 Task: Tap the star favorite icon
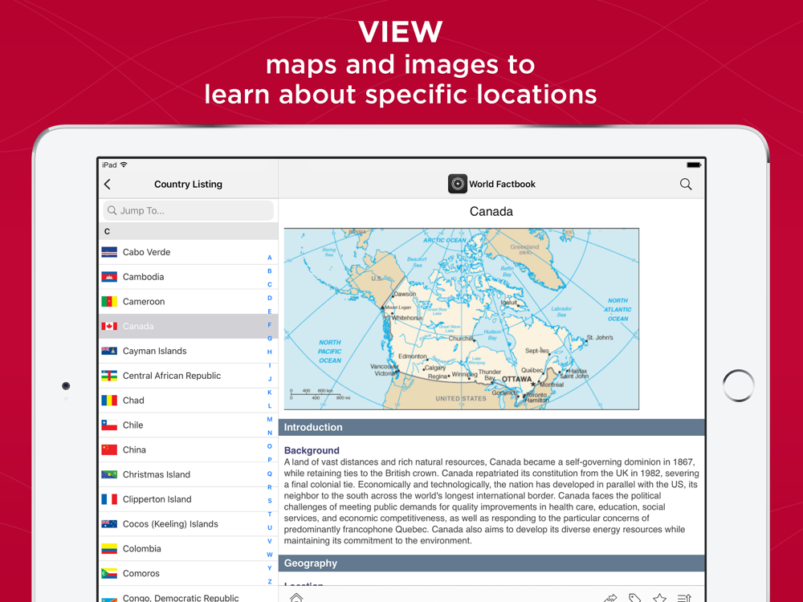click(659, 598)
